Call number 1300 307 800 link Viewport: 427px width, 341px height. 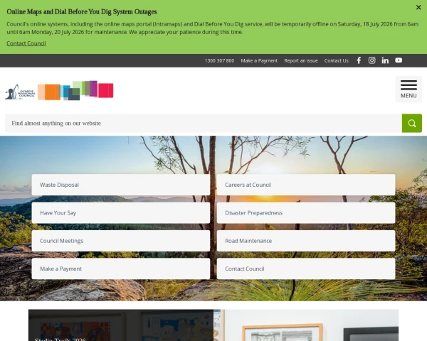(219, 60)
